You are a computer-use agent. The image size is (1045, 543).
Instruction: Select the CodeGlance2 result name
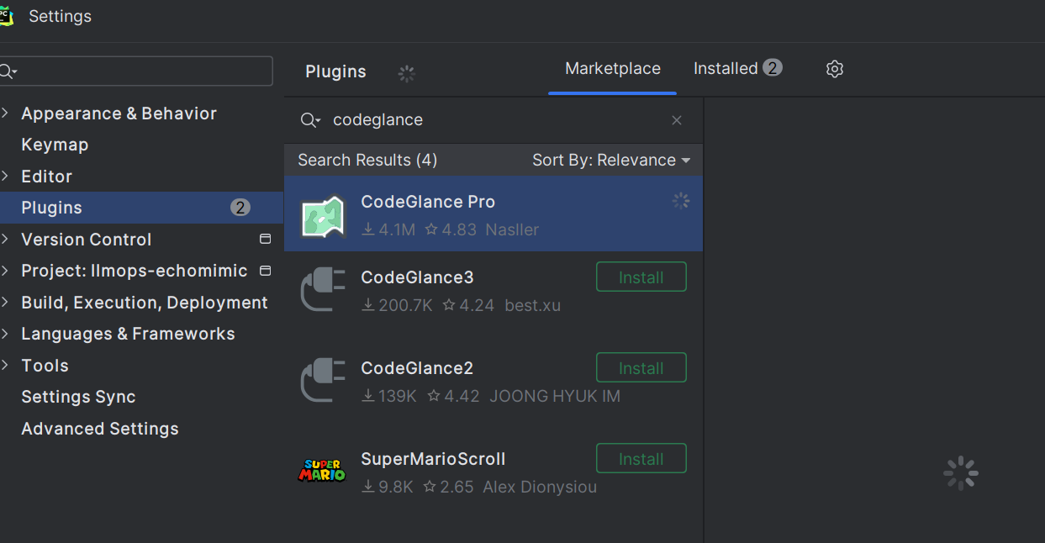point(417,368)
